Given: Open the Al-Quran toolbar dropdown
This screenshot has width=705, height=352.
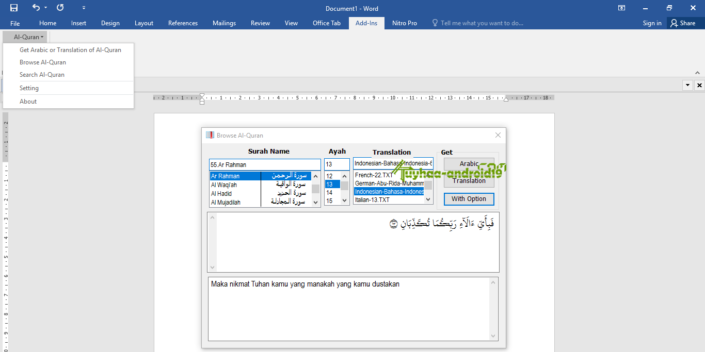Looking at the screenshot, I should pyautogui.click(x=25, y=37).
